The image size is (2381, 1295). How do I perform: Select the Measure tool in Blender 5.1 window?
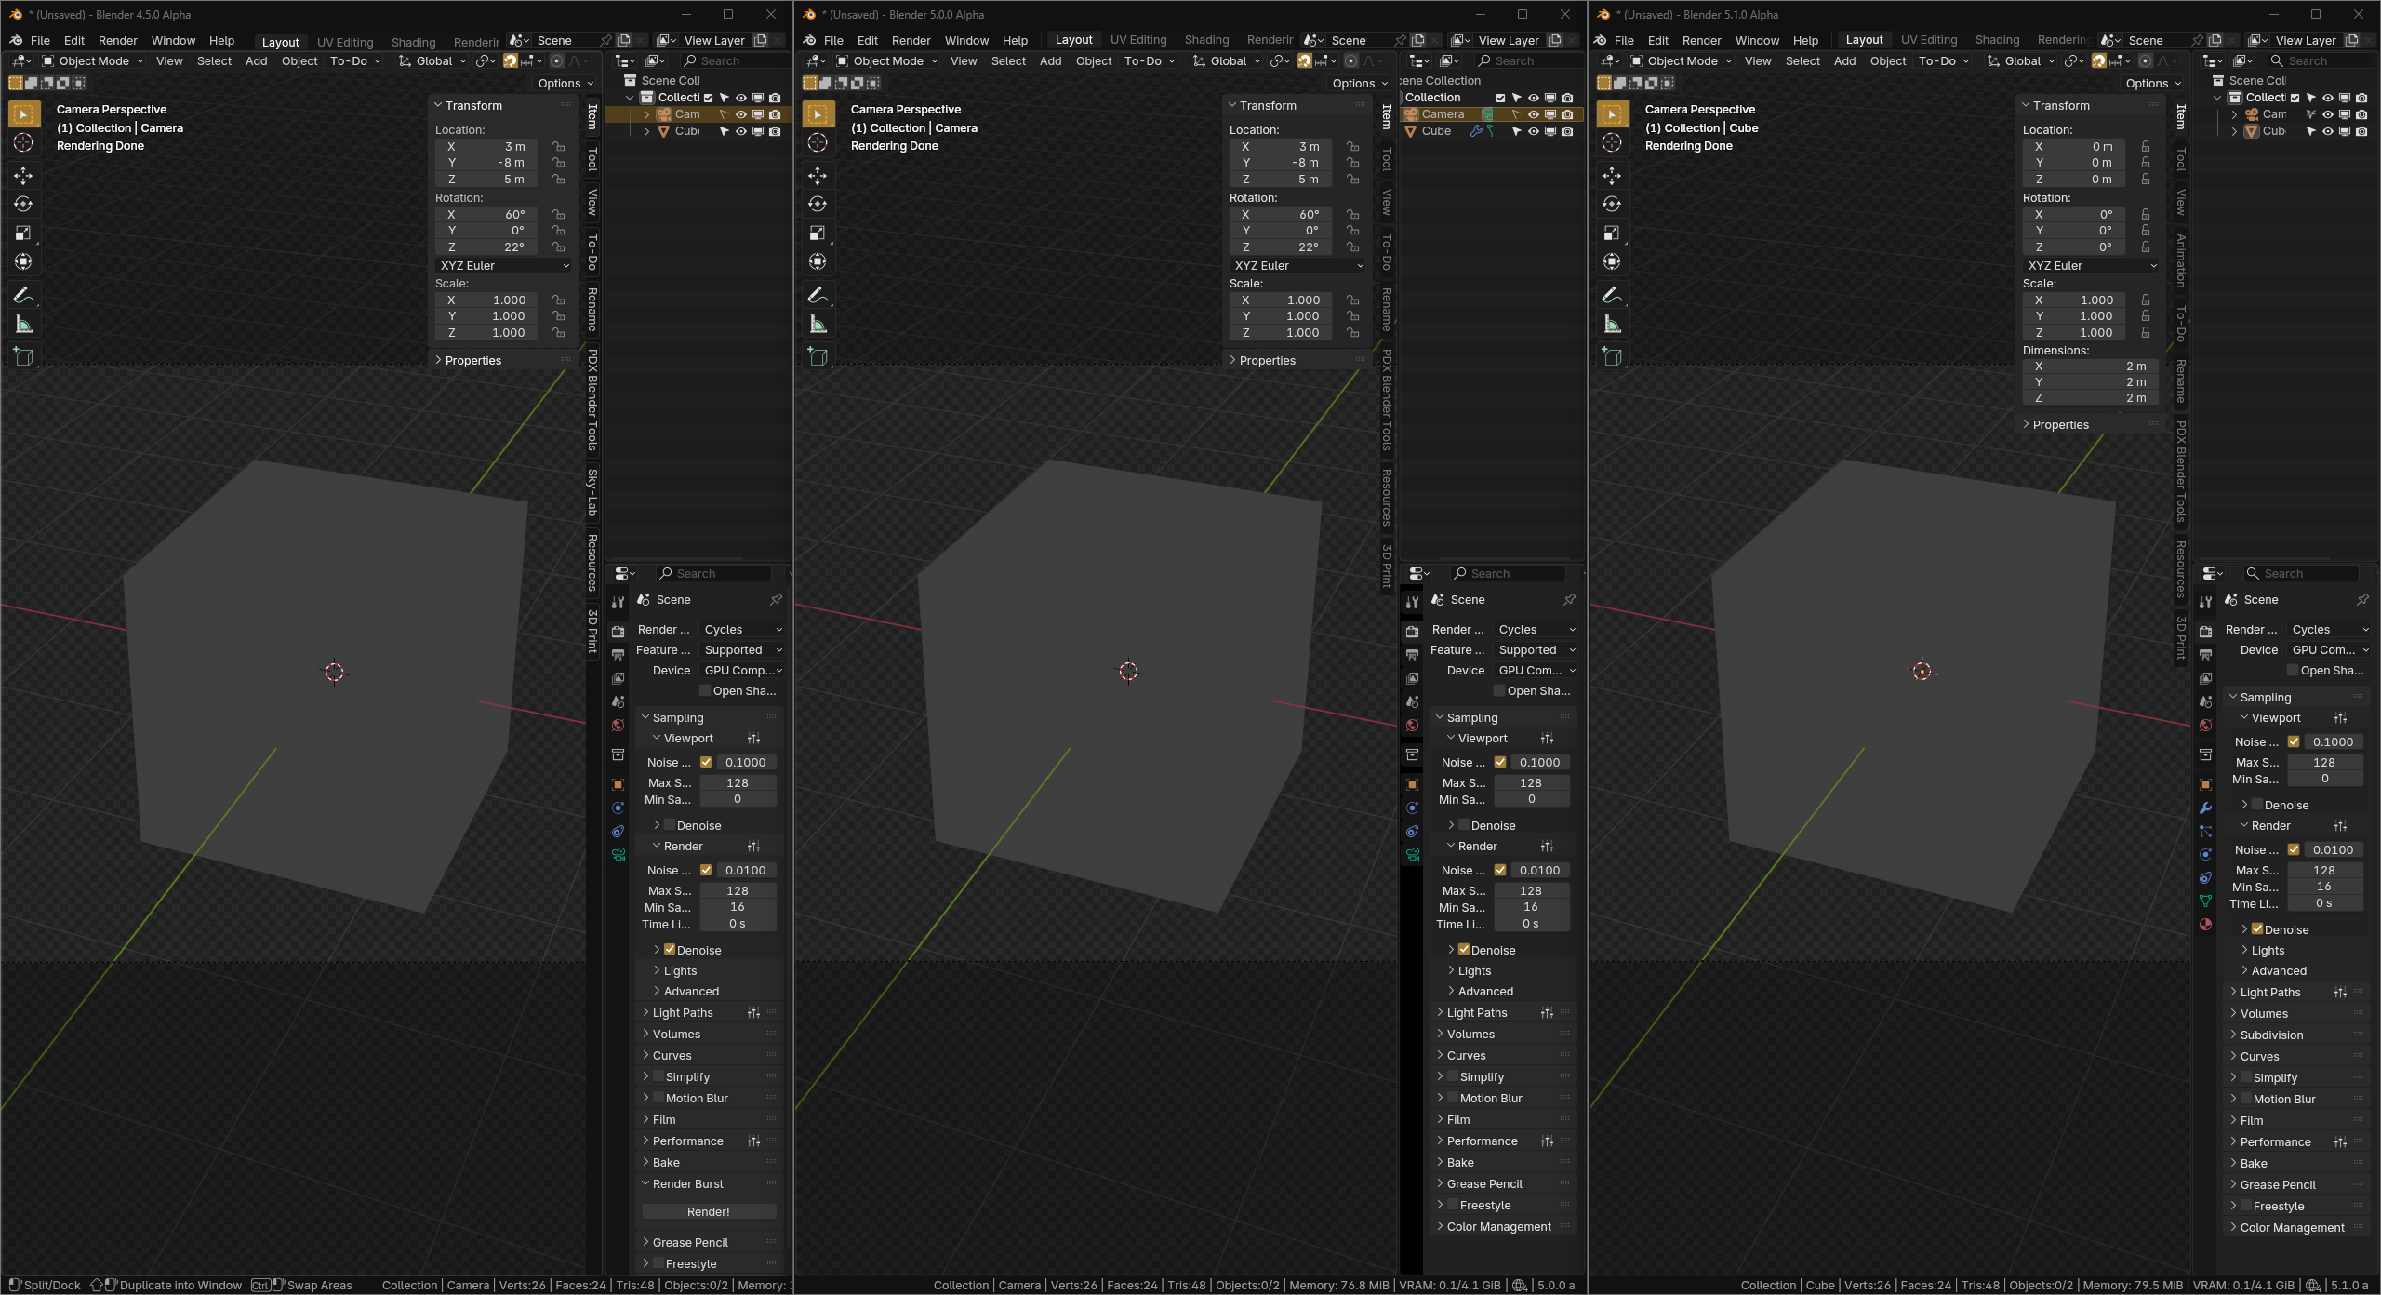pyautogui.click(x=1613, y=324)
